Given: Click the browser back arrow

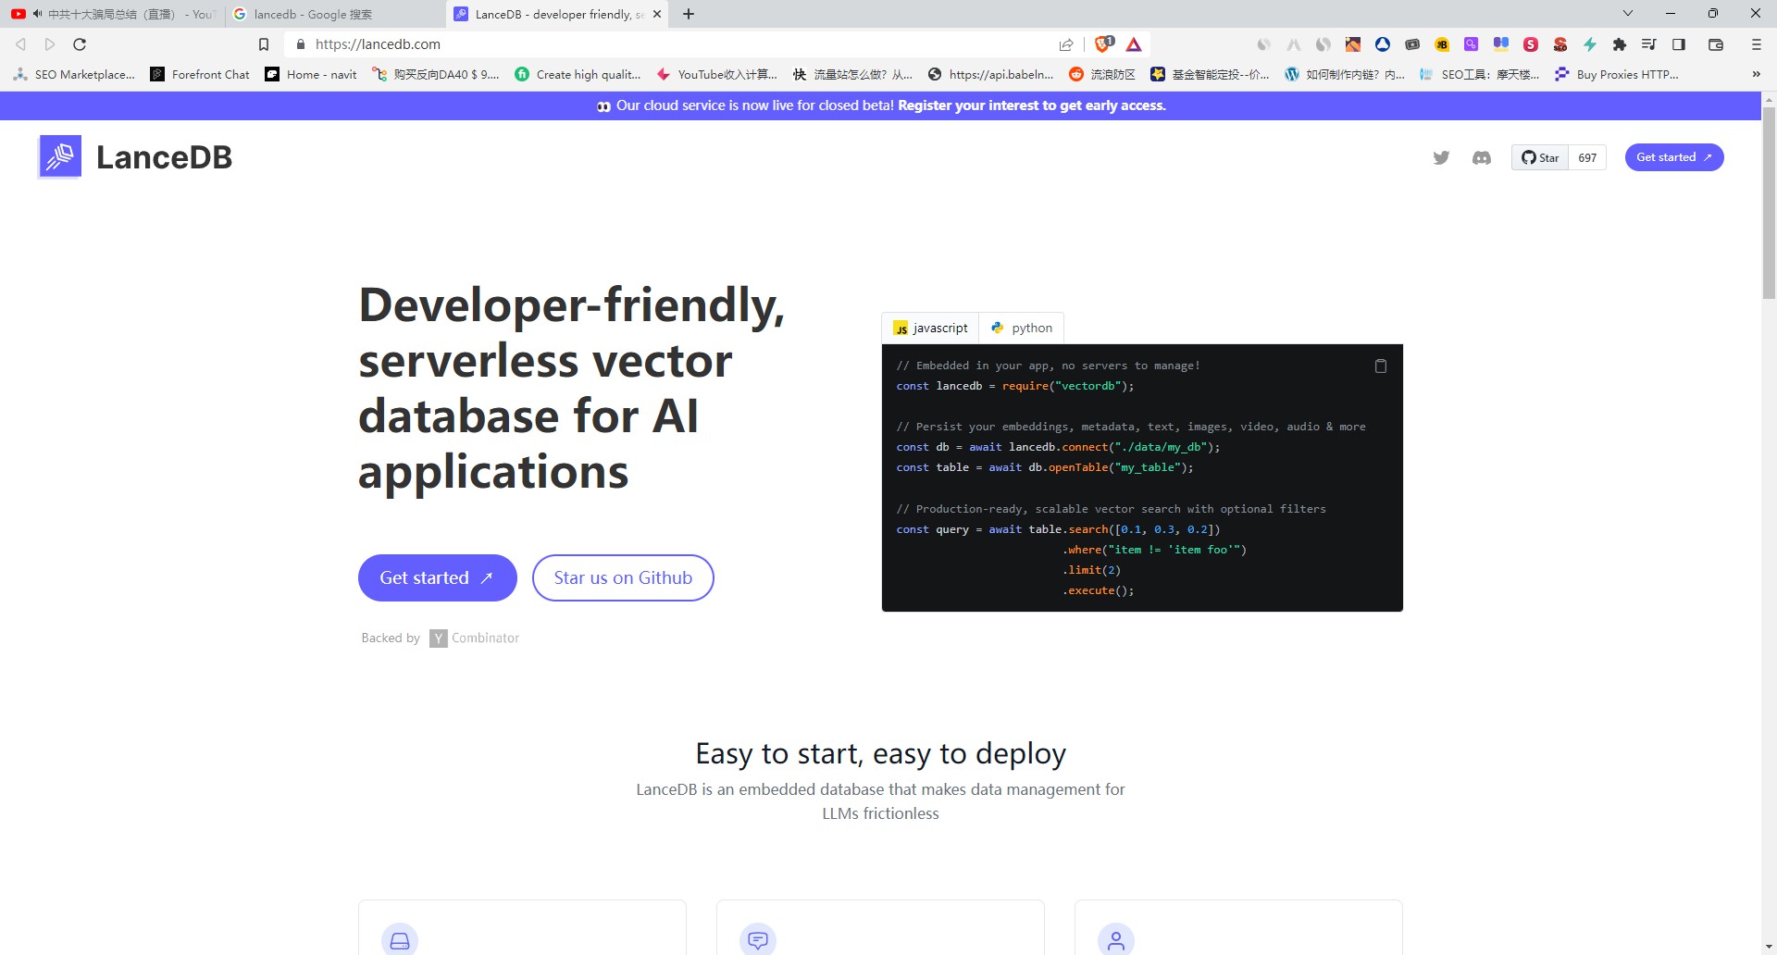Looking at the screenshot, I should [20, 44].
